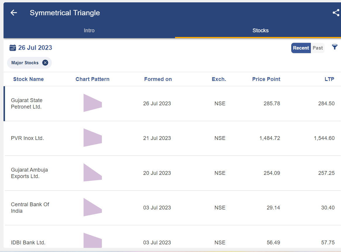
Task: Click LTP value 30.40
Action: tap(328, 208)
